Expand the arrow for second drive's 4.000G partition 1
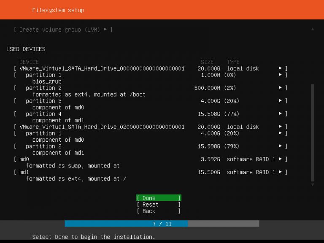 (x=280, y=133)
